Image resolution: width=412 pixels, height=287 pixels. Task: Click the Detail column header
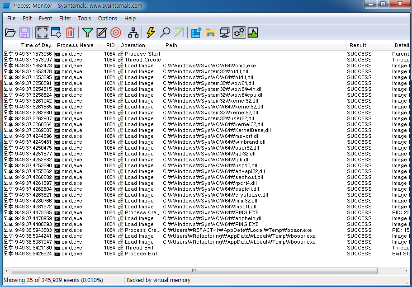pos(402,45)
